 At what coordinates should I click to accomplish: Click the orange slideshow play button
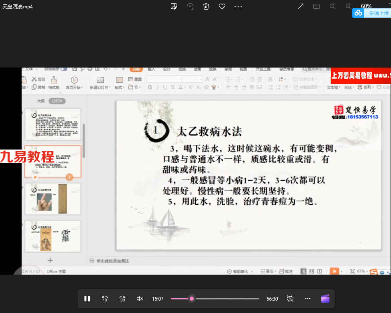(334, 271)
